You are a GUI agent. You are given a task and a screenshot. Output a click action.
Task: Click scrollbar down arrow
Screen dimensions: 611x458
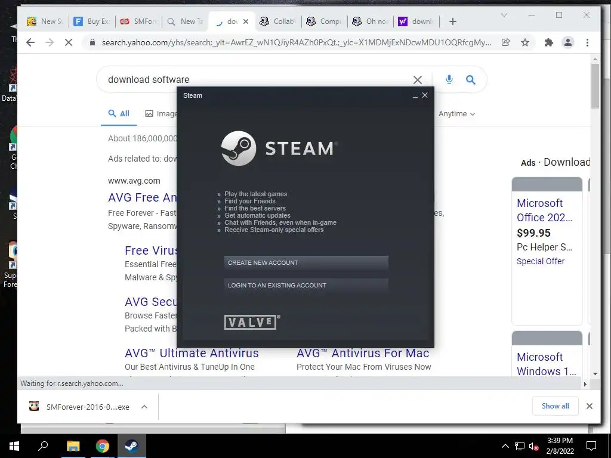595,373
